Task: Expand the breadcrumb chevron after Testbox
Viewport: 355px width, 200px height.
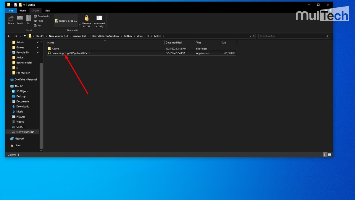Action: pos(135,36)
